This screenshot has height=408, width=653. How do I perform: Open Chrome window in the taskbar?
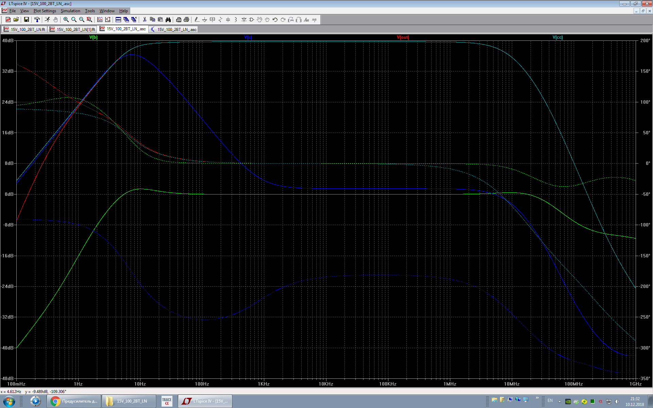[x=74, y=401]
